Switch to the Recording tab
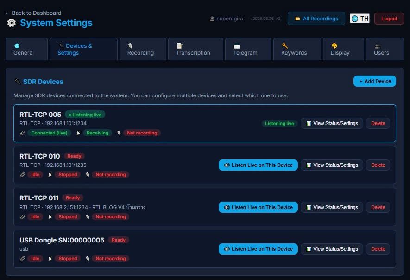Viewport: 410px width, 280px height. (143, 49)
